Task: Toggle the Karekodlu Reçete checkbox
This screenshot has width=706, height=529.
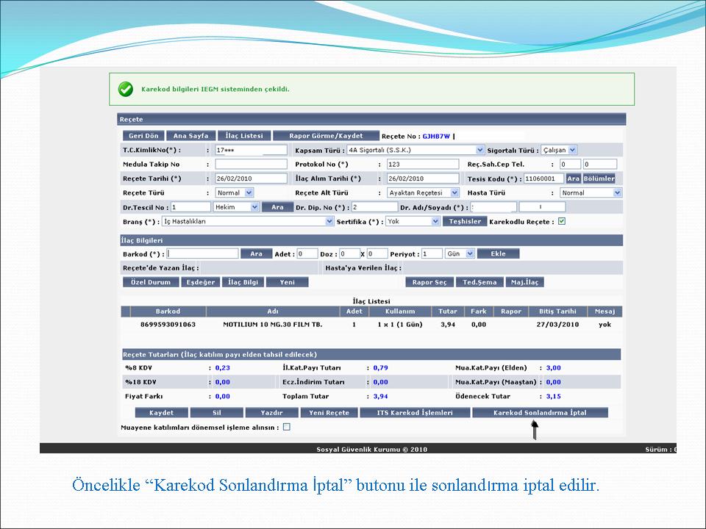Action: tap(562, 221)
